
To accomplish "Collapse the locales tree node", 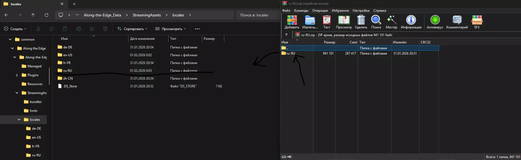I will 19,120.
